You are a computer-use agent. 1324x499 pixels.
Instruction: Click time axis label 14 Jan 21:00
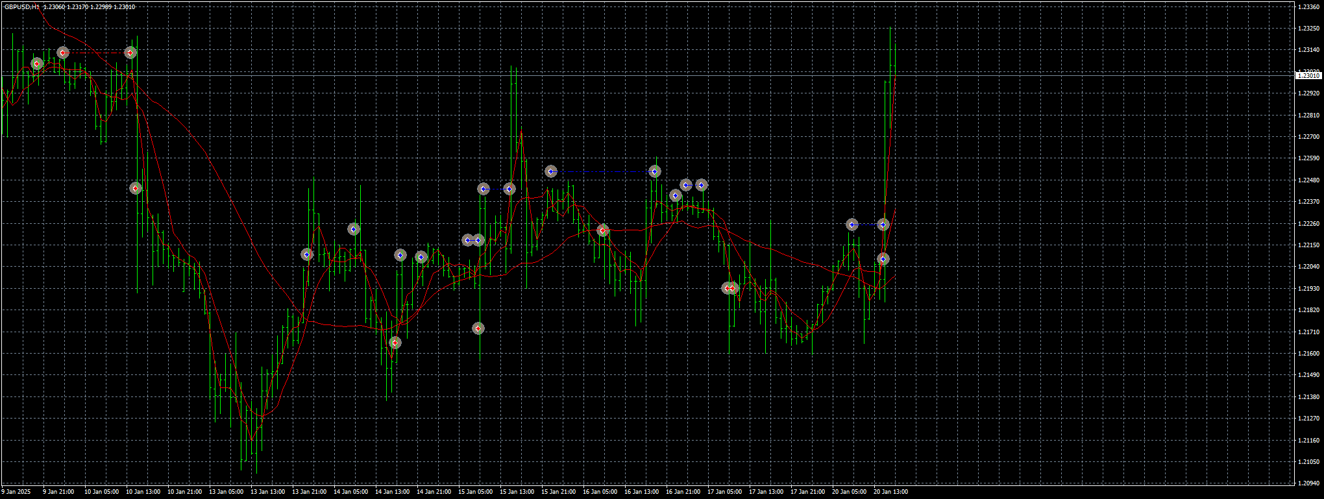click(434, 492)
